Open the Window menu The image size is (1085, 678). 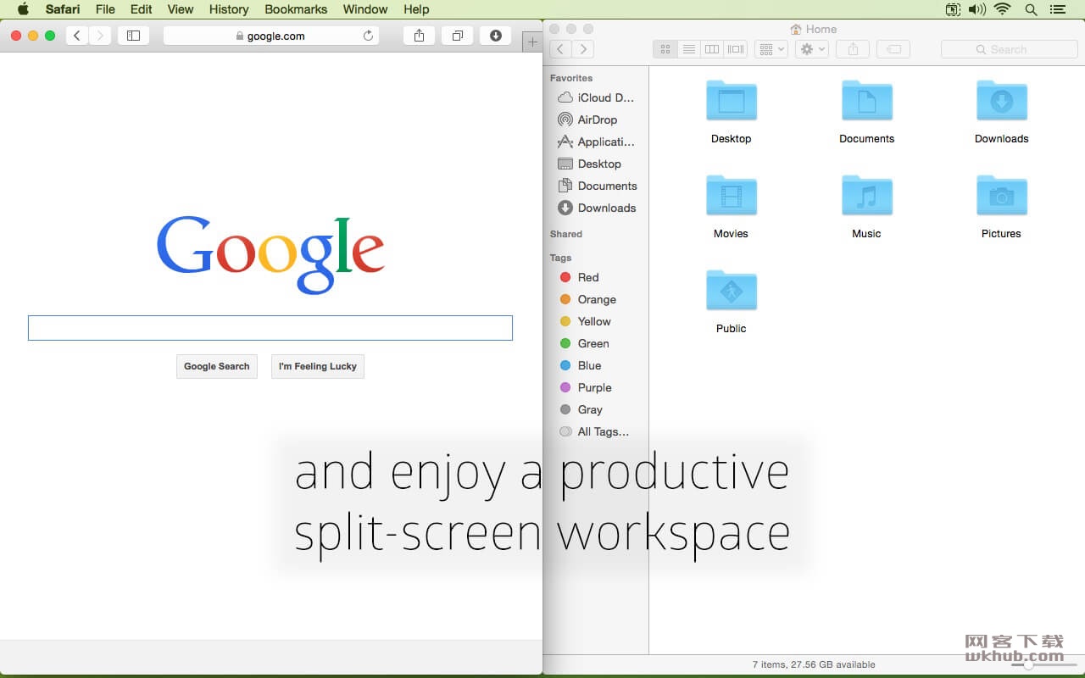pos(365,9)
